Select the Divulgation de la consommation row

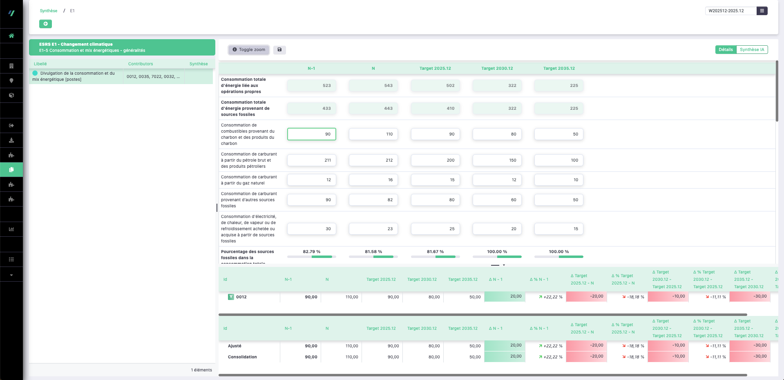pos(77,76)
